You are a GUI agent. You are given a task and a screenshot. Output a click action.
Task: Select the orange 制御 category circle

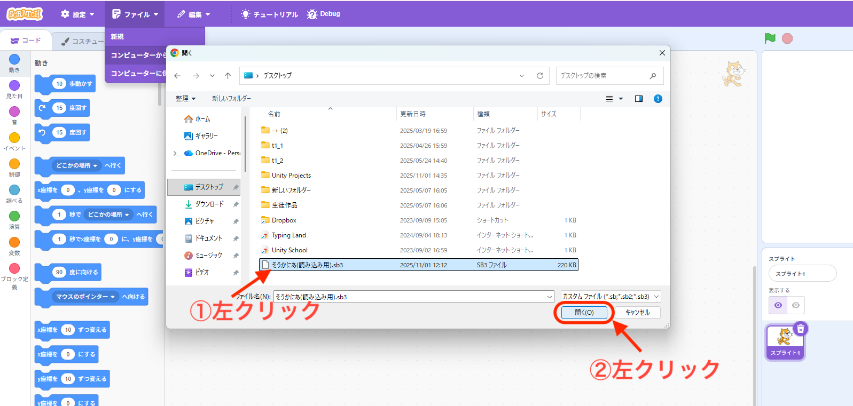(14, 164)
